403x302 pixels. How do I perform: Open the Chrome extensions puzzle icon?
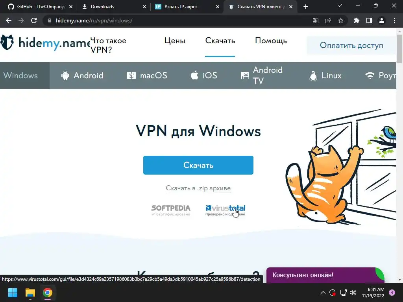pos(356,20)
